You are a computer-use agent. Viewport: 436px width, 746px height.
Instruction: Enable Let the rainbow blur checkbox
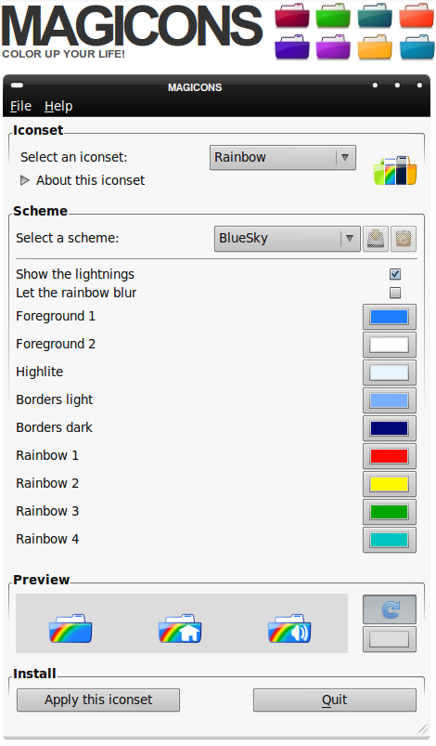tap(395, 293)
